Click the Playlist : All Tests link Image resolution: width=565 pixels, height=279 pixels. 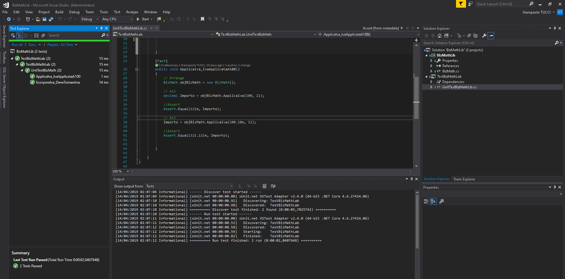coord(60,45)
